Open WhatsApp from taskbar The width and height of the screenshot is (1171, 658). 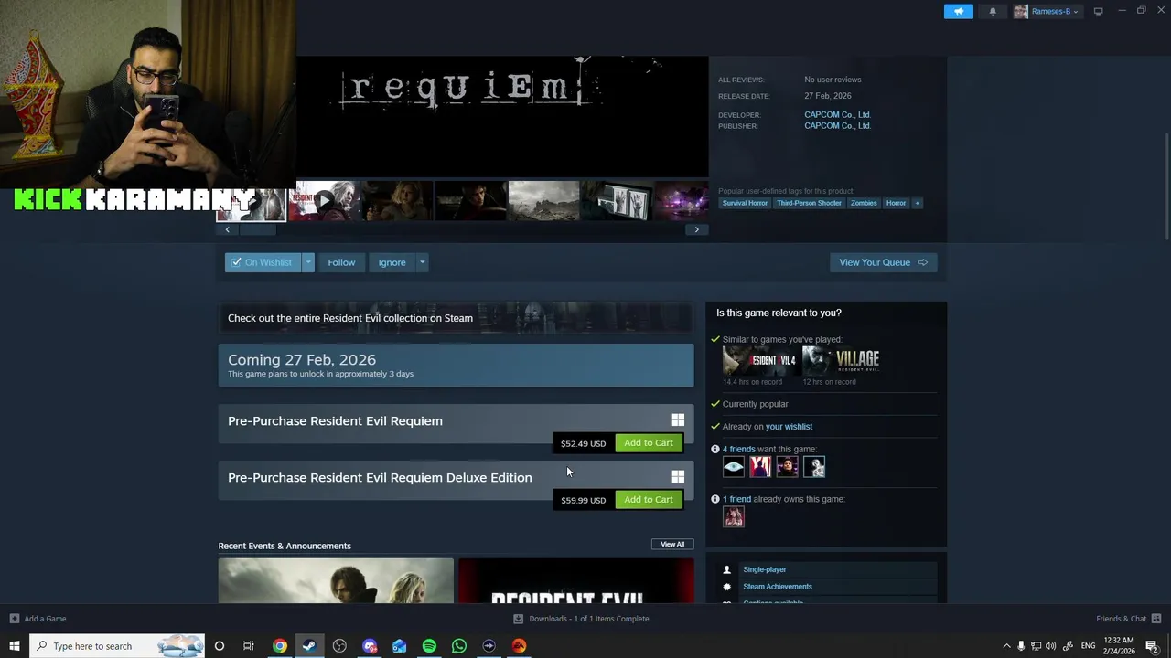click(x=459, y=646)
